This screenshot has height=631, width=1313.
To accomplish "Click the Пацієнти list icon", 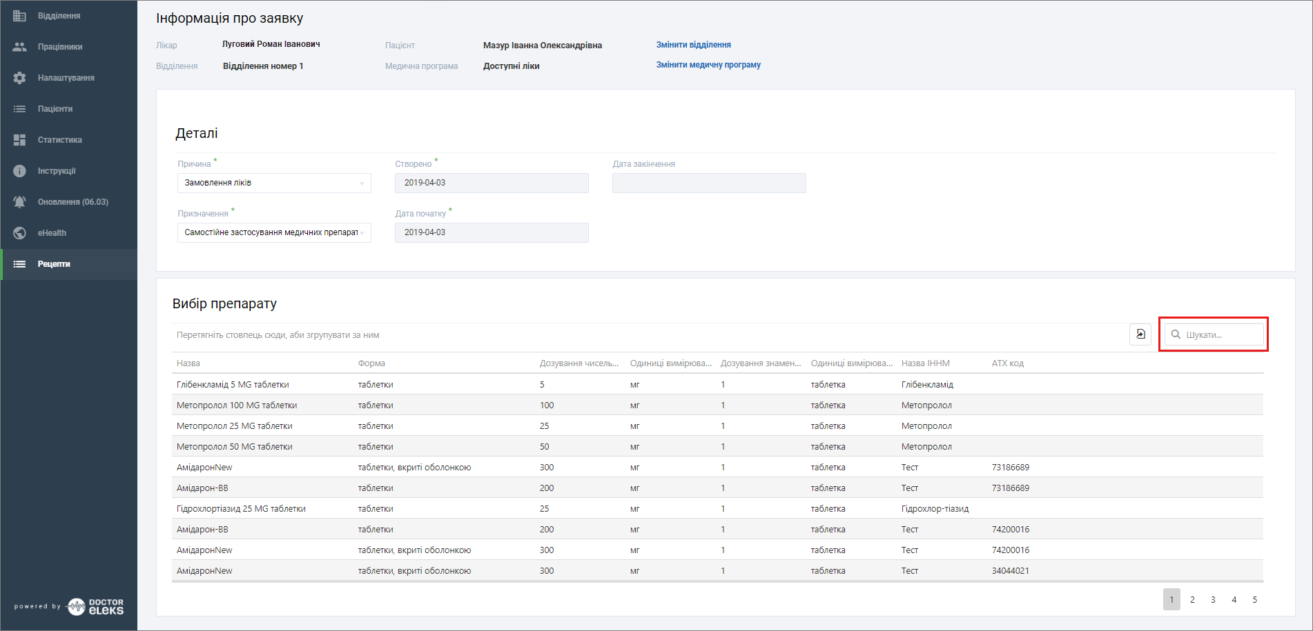I will pos(19,109).
